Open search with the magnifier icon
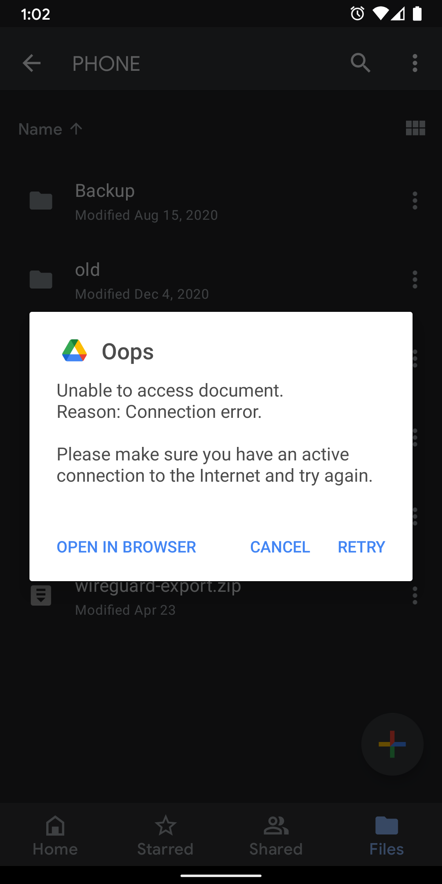The height and width of the screenshot is (884, 442). coord(361,63)
